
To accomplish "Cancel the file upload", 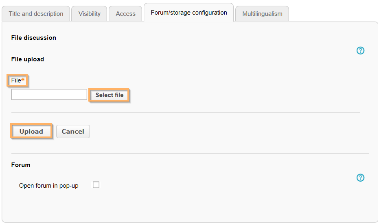I will click(x=73, y=131).
